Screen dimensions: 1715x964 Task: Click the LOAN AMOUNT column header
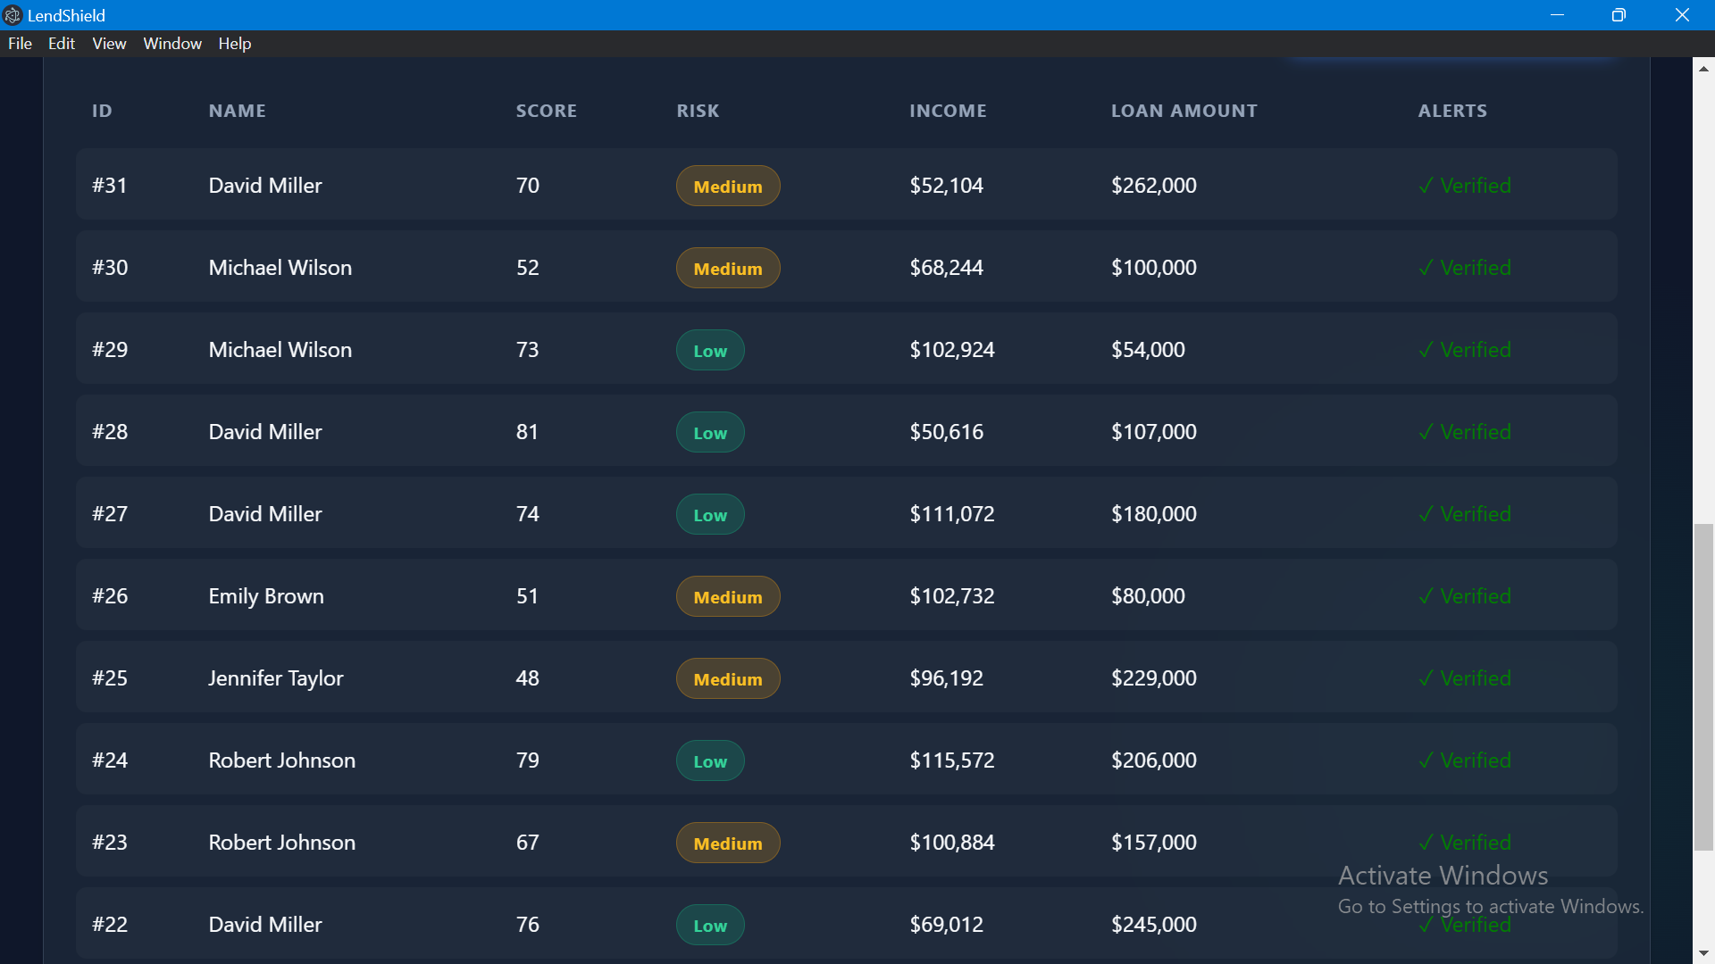(x=1184, y=111)
